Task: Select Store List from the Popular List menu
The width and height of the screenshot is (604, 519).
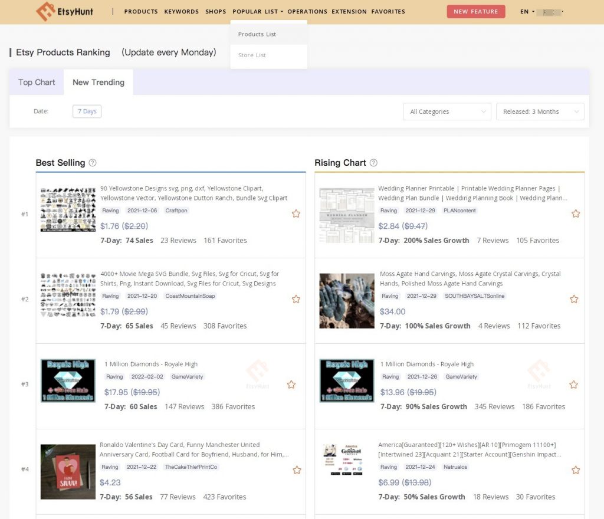Action: [x=252, y=55]
